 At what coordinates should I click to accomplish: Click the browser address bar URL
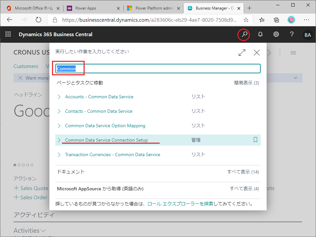click(149, 20)
